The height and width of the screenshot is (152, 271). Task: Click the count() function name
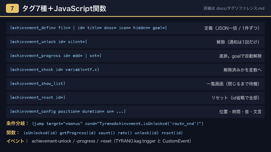pyautogui.click(x=107, y=133)
